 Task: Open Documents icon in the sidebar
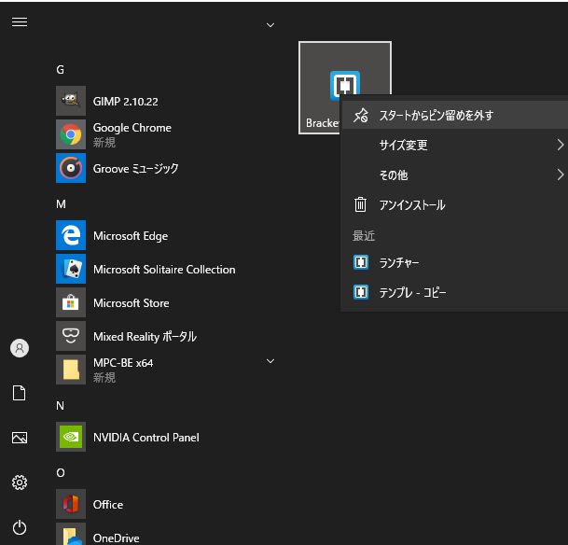point(20,393)
